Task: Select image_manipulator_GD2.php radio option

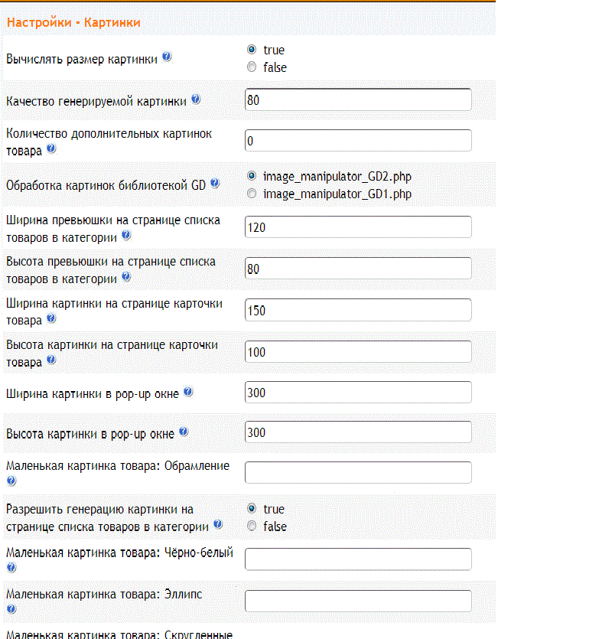Action: (252, 176)
